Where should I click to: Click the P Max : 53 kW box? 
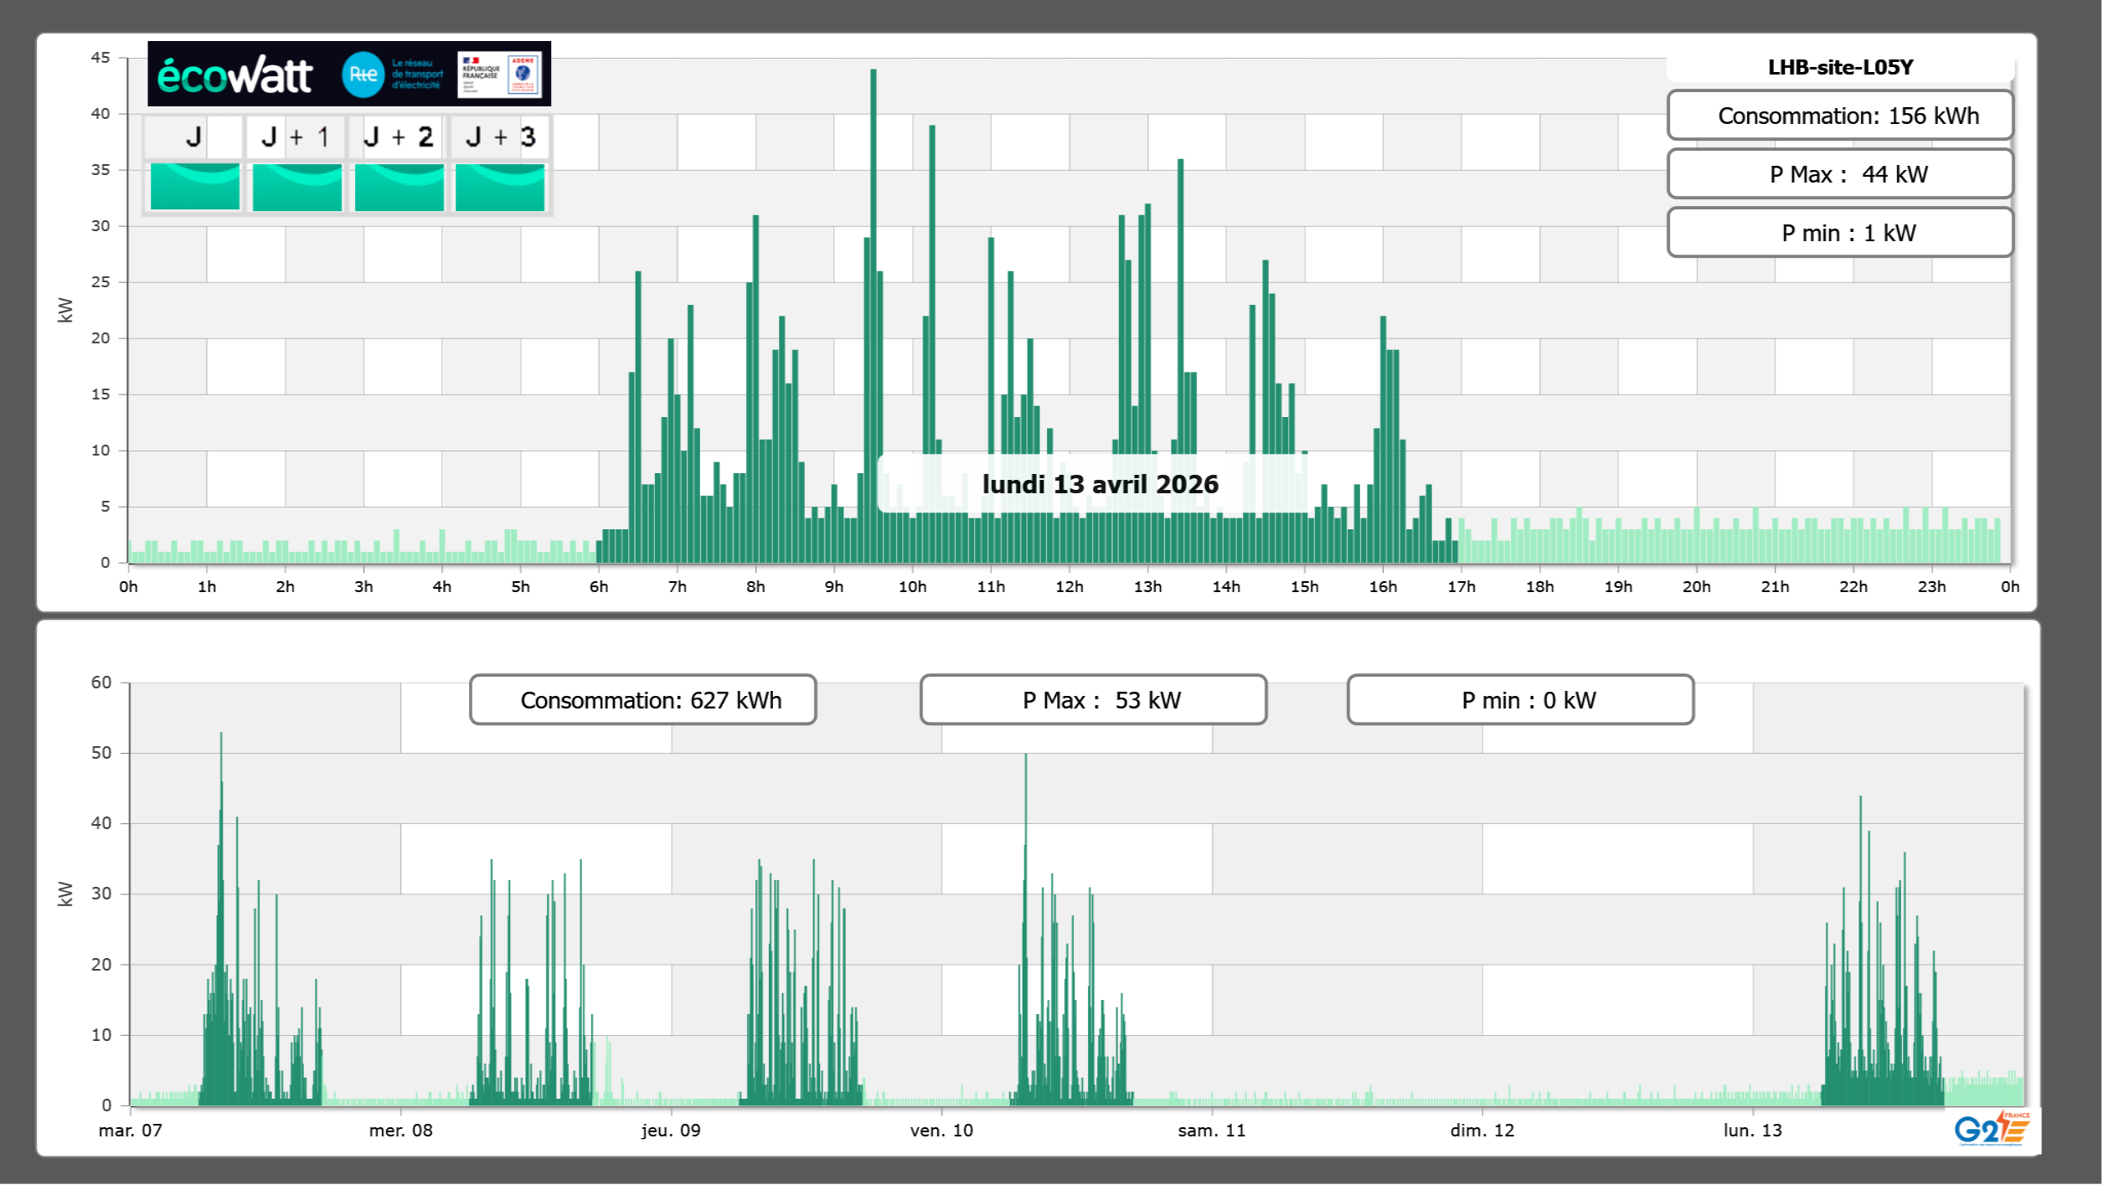coord(1093,700)
